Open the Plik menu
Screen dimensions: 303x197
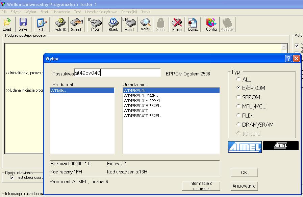(4, 12)
